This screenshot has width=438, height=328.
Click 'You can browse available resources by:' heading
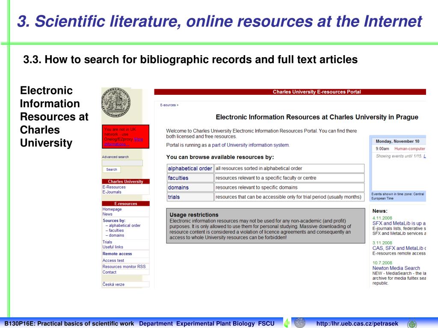[220, 157]
